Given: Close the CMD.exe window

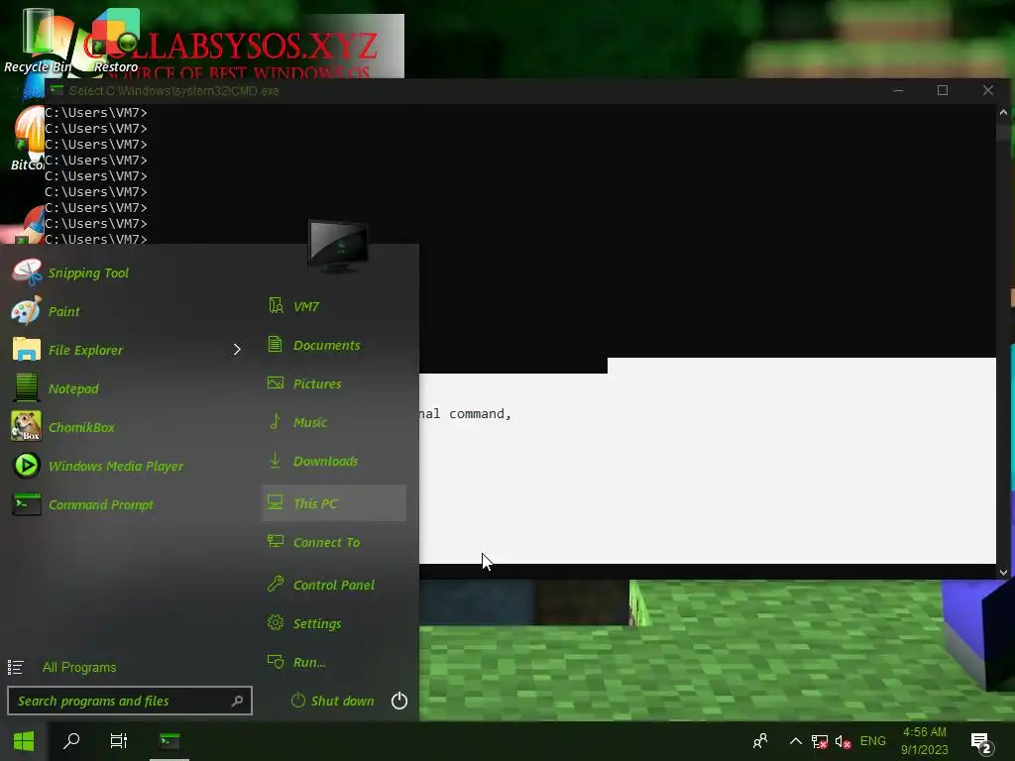Looking at the screenshot, I should (988, 90).
